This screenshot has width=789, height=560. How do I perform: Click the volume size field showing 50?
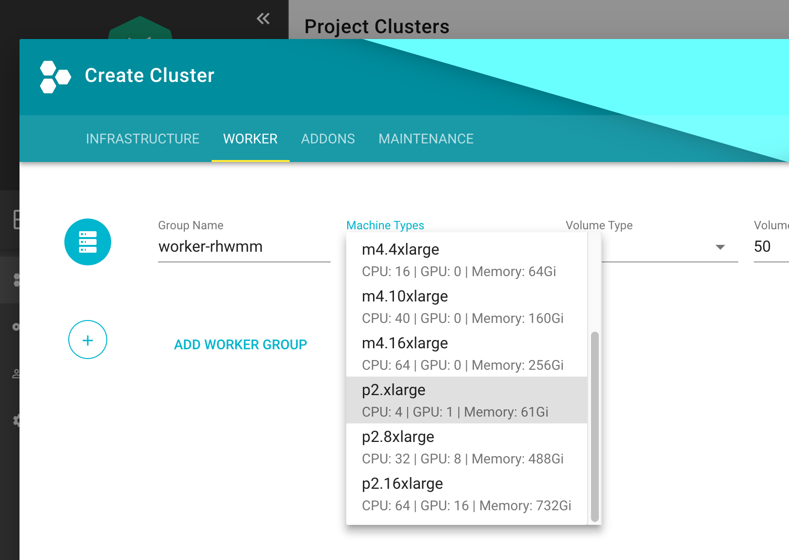tap(771, 247)
